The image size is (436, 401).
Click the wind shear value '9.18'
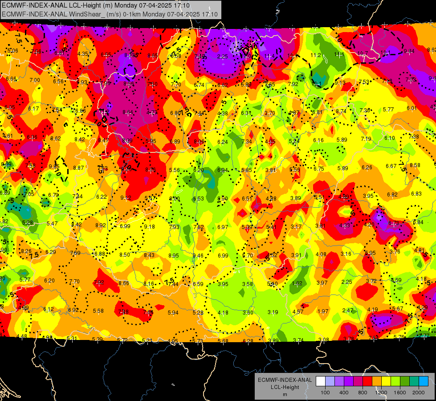click(149, 226)
